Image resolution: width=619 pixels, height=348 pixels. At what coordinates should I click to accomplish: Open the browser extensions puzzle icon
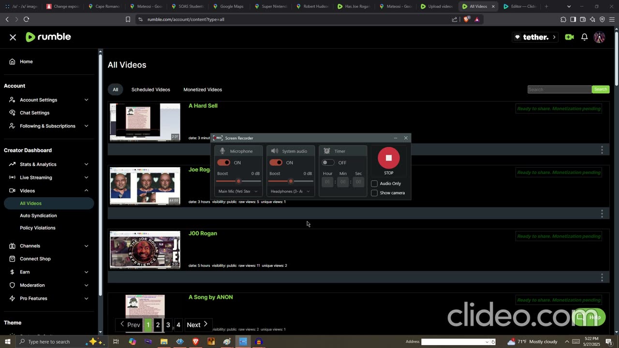[563, 19]
